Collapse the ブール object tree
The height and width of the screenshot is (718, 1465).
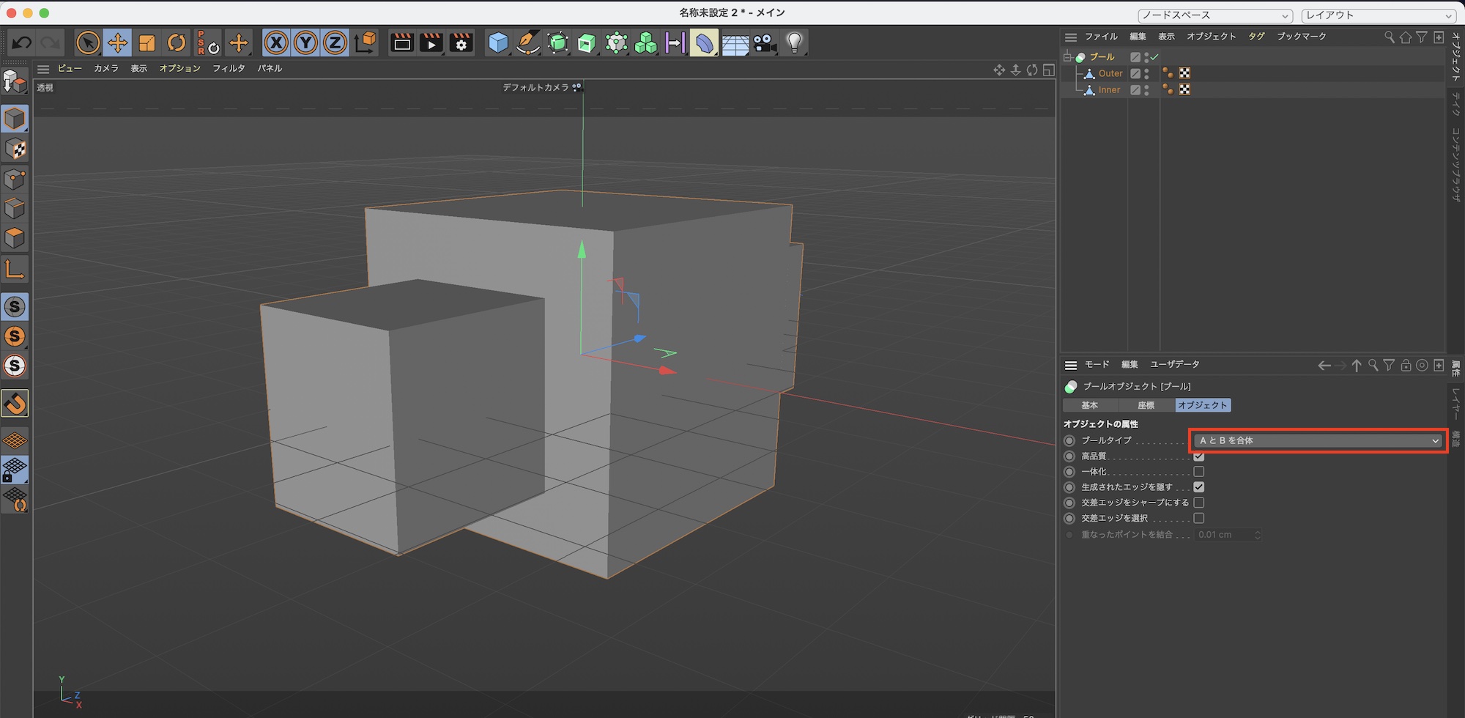pyautogui.click(x=1068, y=57)
